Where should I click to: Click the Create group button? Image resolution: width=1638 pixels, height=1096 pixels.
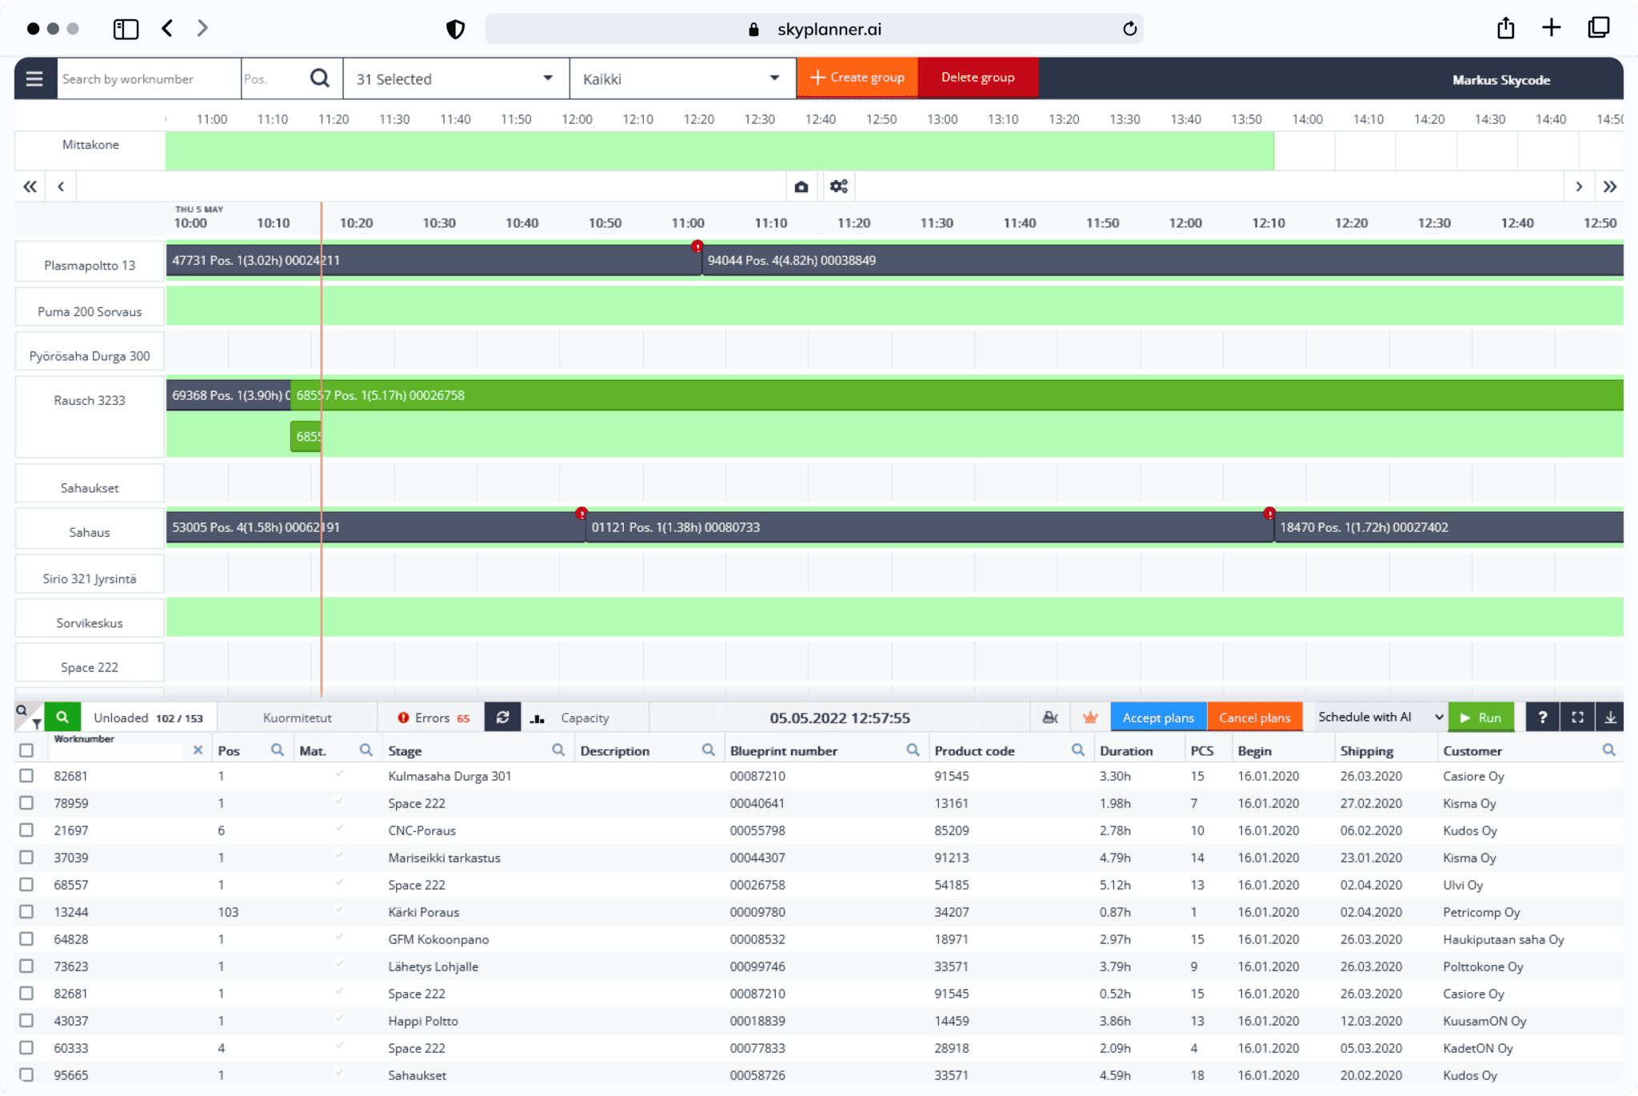pos(857,77)
